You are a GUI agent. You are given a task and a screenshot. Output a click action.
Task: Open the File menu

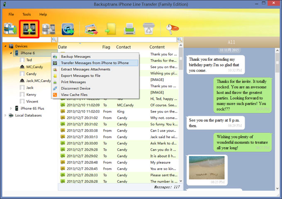[11, 14]
